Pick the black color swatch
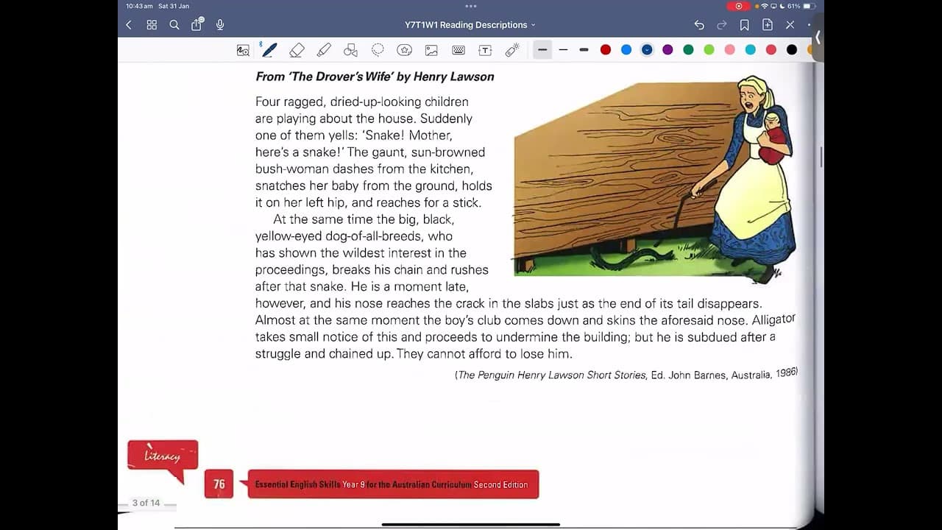Image resolution: width=942 pixels, height=530 pixels. 792,50
